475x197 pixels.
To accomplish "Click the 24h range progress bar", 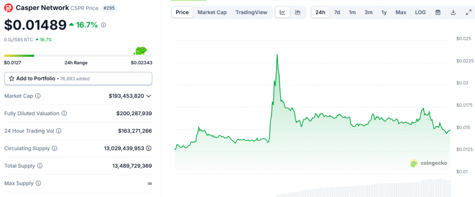I will click(x=78, y=55).
